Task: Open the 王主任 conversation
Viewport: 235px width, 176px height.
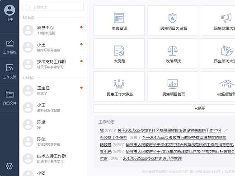Action: tap(53, 90)
